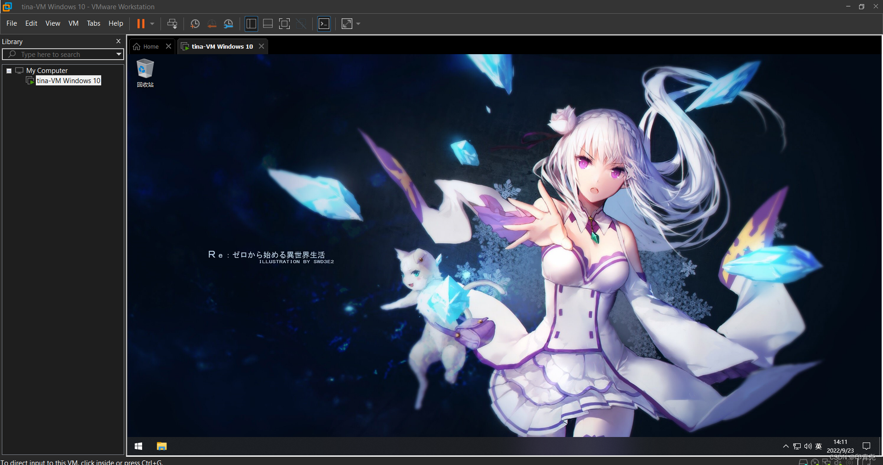Open the stretch guest dropdown arrow
The height and width of the screenshot is (465, 883).
click(x=358, y=24)
